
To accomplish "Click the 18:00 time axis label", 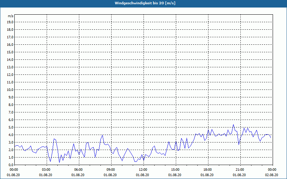I will pyautogui.click(x=208, y=170).
